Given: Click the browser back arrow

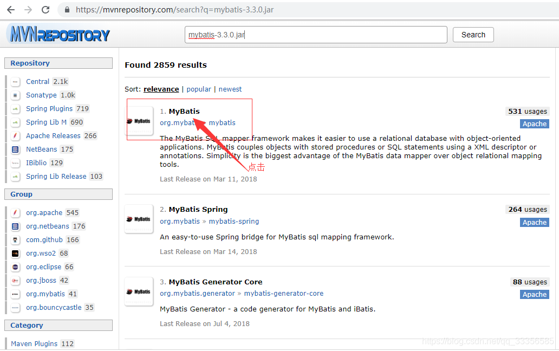Looking at the screenshot, I should (11, 10).
